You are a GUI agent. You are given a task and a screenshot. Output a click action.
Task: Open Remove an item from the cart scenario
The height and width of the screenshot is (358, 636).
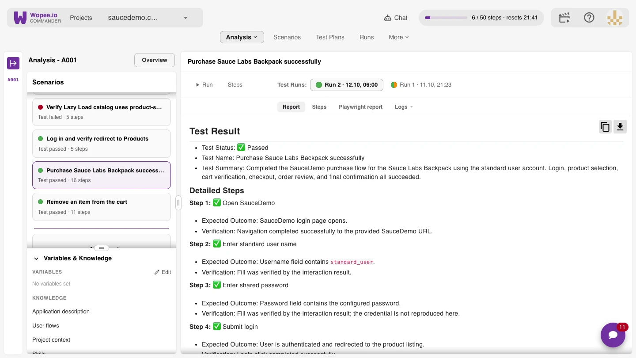[102, 207]
